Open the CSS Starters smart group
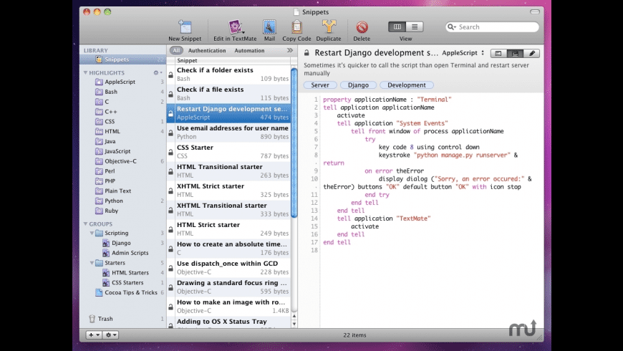This screenshot has height=351, width=623. click(x=127, y=283)
